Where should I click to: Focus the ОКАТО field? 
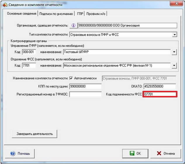pos(160,86)
